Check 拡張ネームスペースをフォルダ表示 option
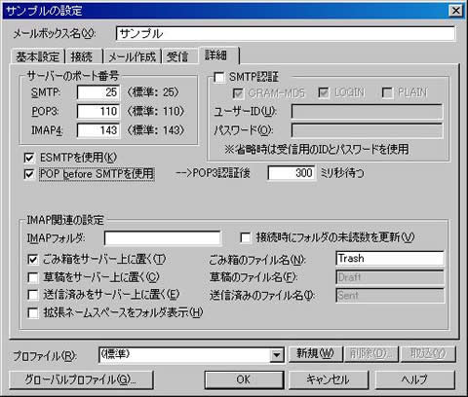The width and height of the screenshot is (468, 397). pyautogui.click(x=33, y=313)
